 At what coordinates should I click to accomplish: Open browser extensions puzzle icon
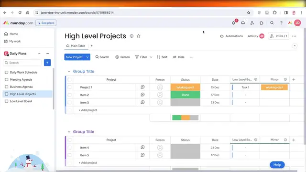(x=274, y=13)
